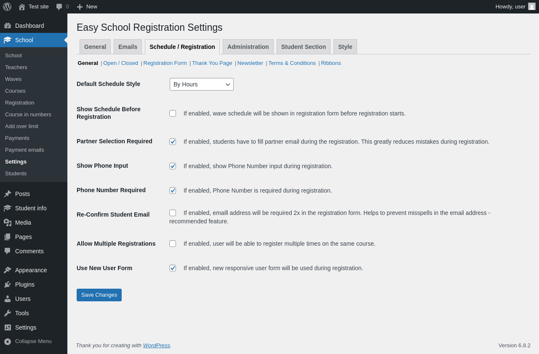Go to Ribbons subsection

[x=331, y=63]
